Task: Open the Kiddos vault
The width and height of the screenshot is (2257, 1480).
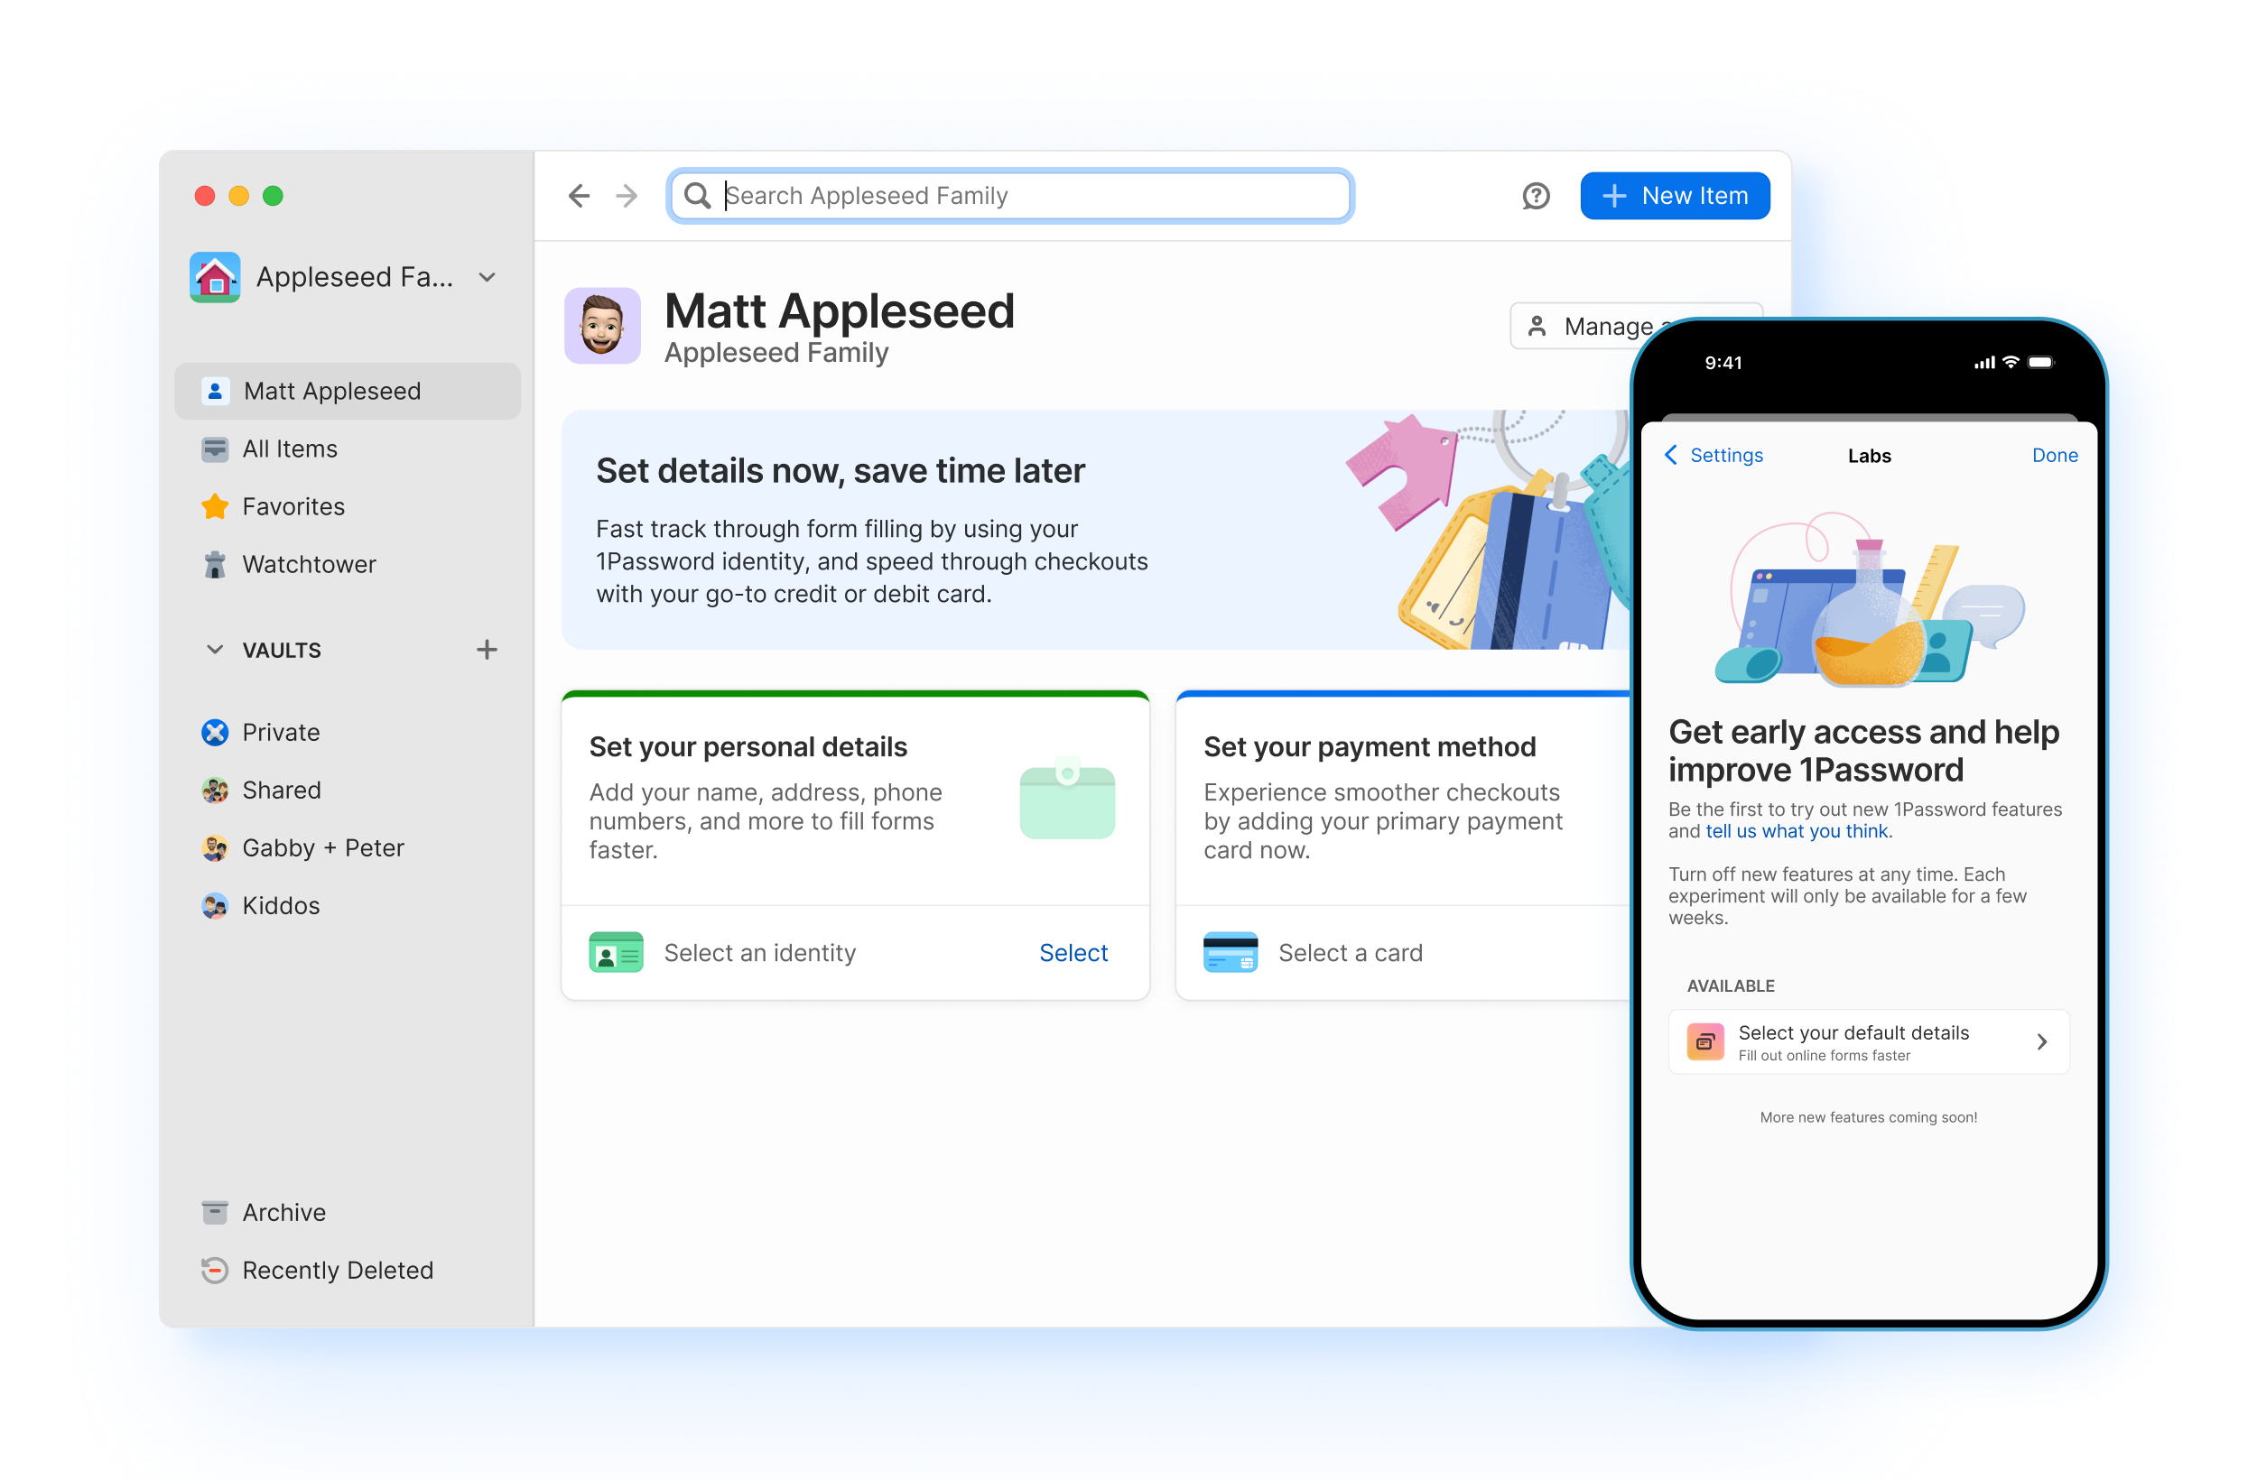Action: coord(281,905)
